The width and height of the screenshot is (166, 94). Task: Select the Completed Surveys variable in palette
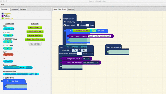click(x=35, y=32)
